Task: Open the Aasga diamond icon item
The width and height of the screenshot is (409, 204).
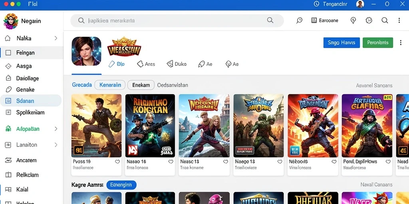Action: point(8,66)
